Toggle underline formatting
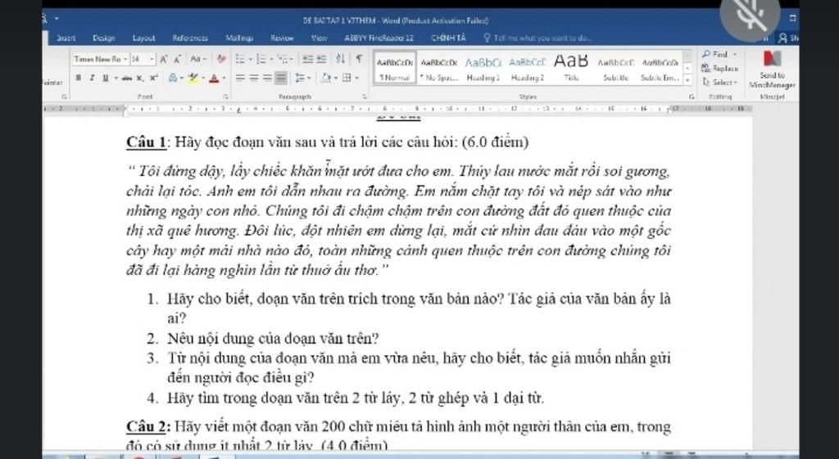 [x=106, y=78]
